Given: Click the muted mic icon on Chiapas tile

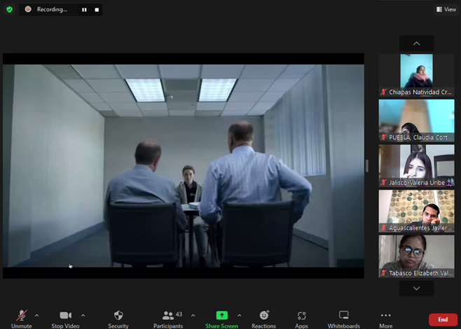Looking at the screenshot, I should click(x=383, y=92).
